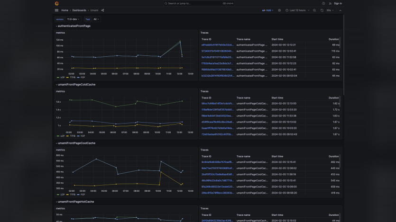Viewport: 396px width, 222px height.
Task: Select 1.72 s duration cell
Action: point(336,110)
